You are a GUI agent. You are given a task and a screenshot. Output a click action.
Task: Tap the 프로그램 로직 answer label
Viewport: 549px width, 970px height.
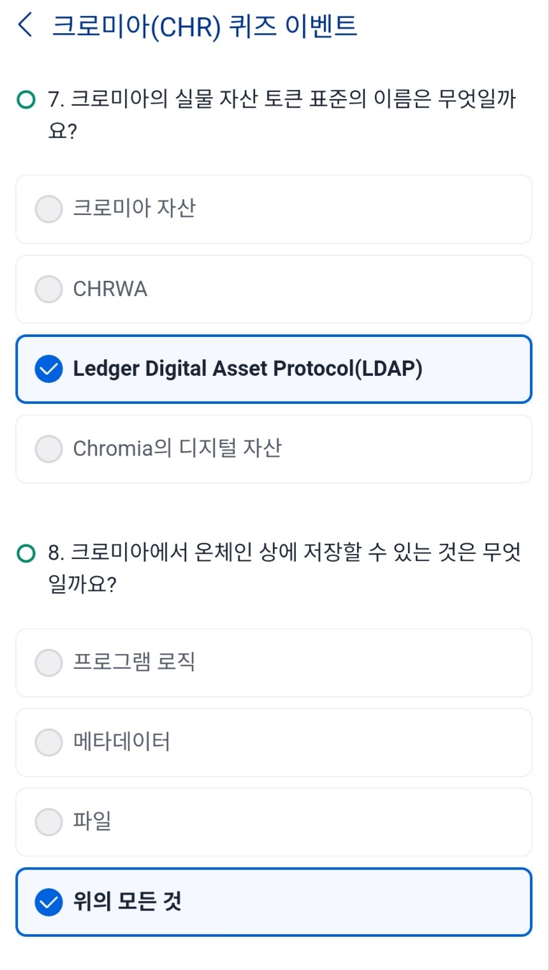135,662
